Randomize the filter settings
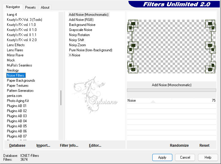Screen dimensions: 221x164 coord(179,146)
